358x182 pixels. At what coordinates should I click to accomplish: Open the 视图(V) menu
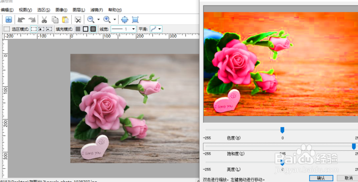25,10
